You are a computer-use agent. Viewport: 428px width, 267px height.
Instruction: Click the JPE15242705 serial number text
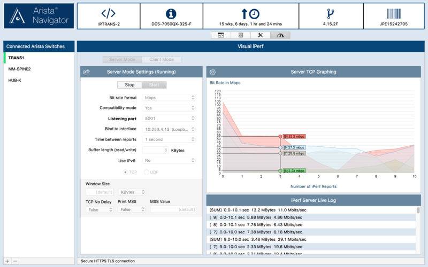pyautogui.click(x=394, y=24)
